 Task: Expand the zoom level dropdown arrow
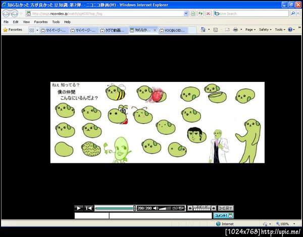click(294, 224)
